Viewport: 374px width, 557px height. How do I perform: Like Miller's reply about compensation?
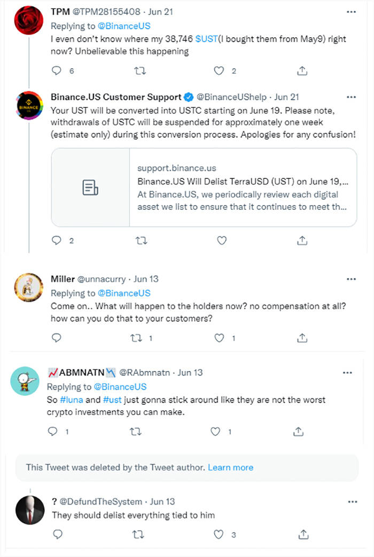click(219, 337)
